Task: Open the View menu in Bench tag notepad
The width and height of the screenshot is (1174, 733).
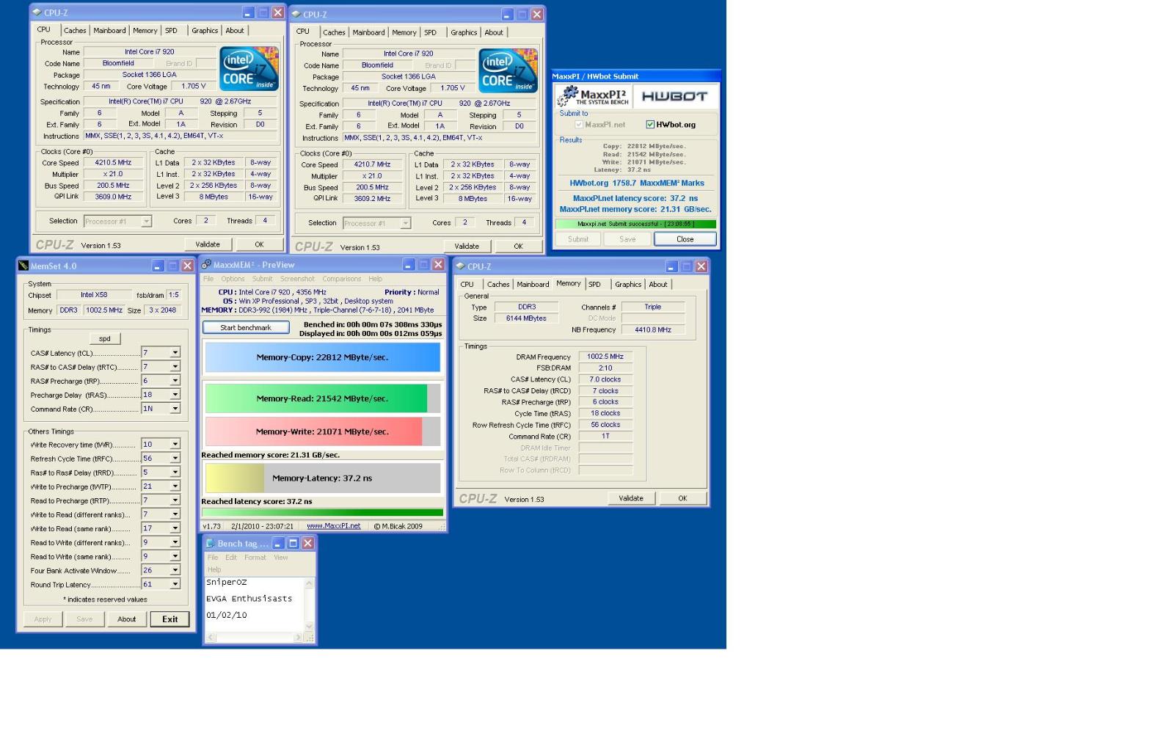Action: (x=281, y=558)
